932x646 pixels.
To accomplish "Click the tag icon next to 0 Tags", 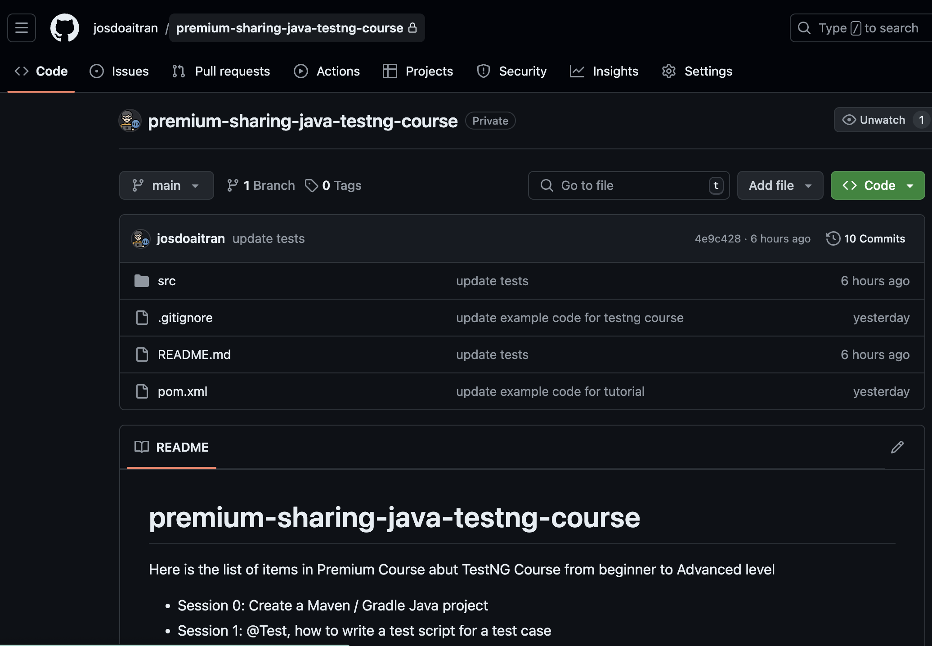I will (311, 185).
